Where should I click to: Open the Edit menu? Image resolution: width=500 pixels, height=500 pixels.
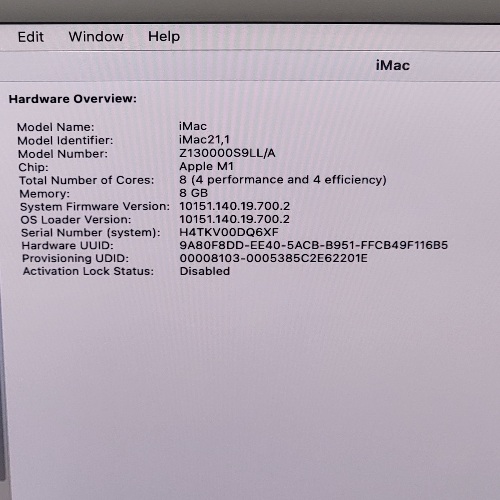pos(30,36)
